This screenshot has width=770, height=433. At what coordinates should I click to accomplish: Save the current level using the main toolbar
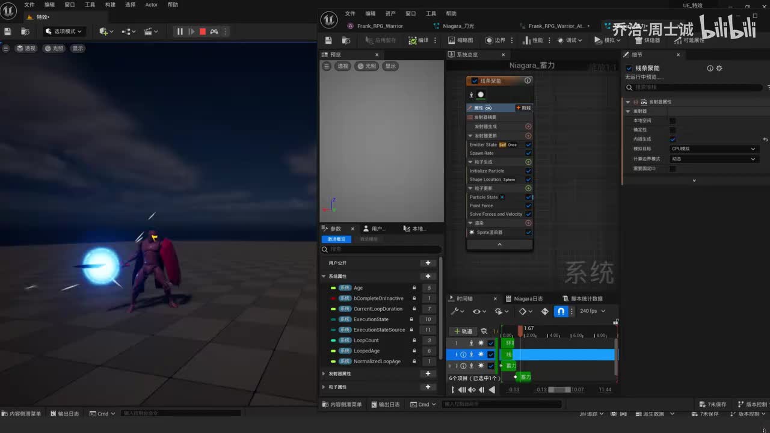point(8,31)
